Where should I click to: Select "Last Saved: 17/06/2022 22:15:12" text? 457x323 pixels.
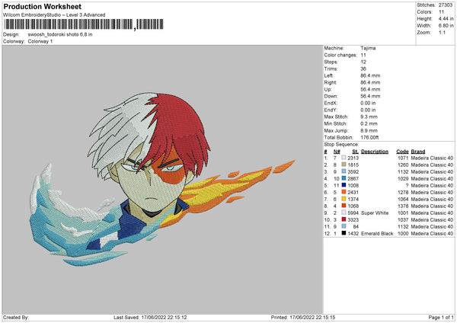150,317
